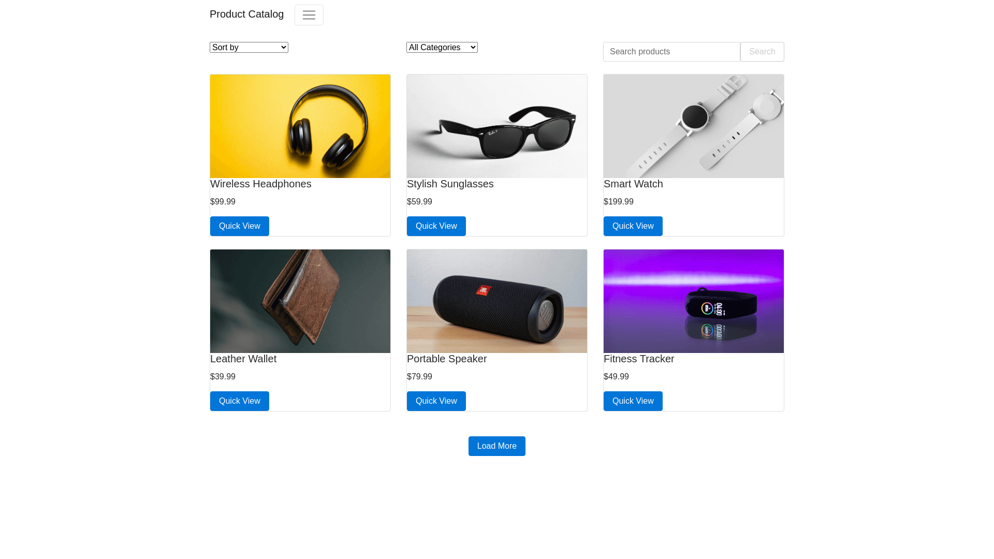Click the Smart Watch title
The height and width of the screenshot is (559, 994).
click(633, 184)
